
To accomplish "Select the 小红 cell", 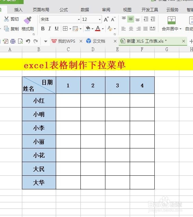I will [x=39, y=100].
